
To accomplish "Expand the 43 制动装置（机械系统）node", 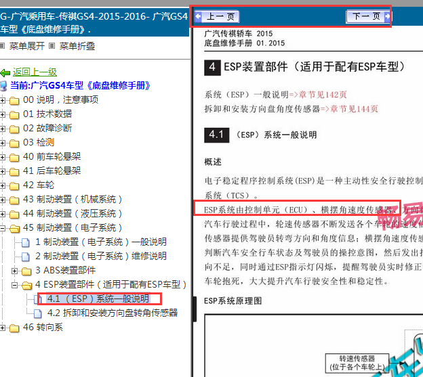I will click(2, 200).
